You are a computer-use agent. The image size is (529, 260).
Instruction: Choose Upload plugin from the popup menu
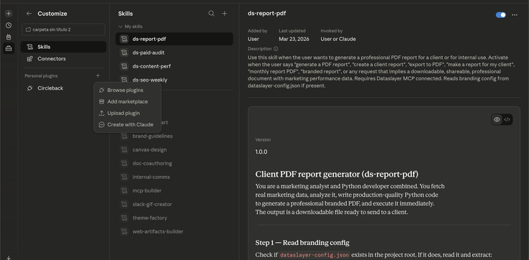[127, 113]
